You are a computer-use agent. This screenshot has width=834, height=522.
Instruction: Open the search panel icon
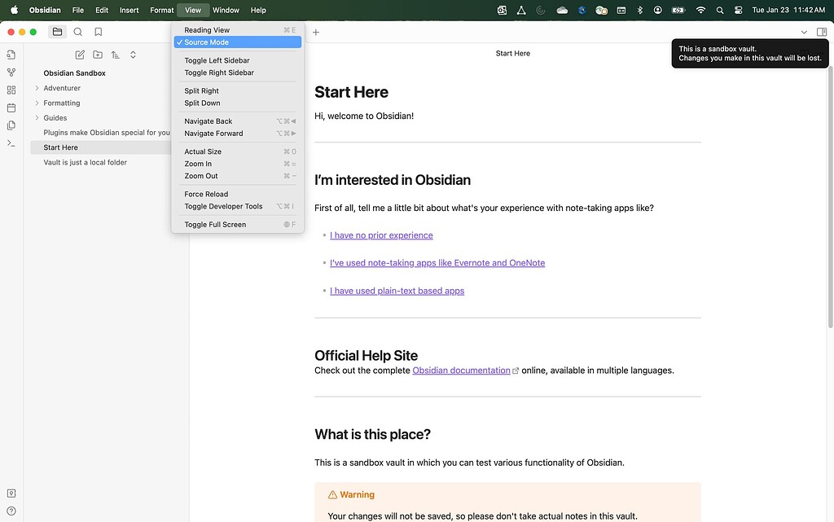[x=77, y=32]
